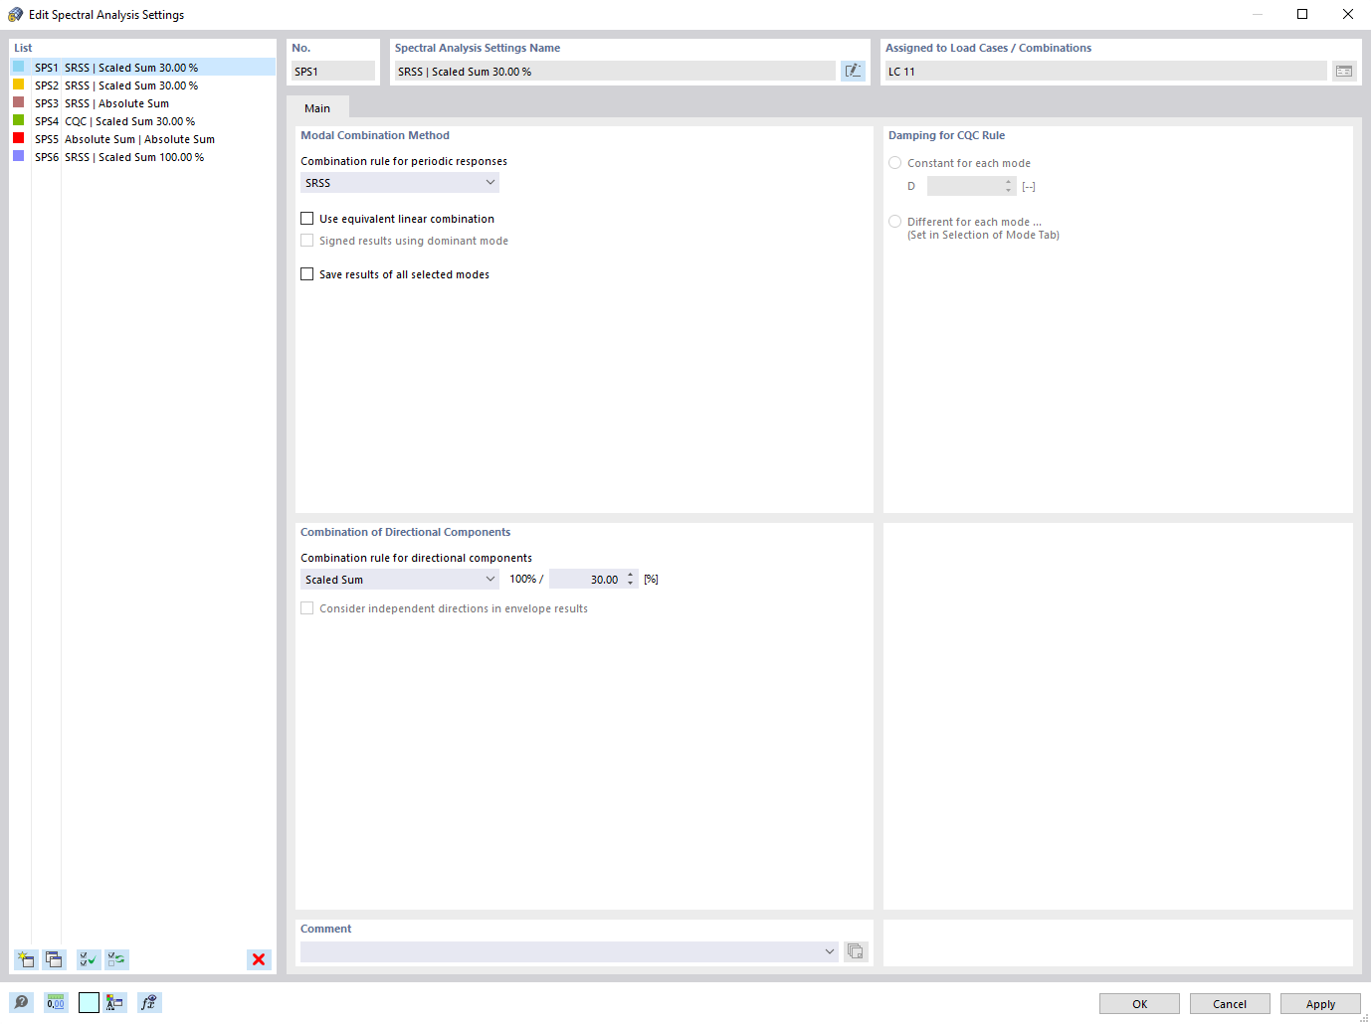1371x1024 pixels.
Task: Select Constant for each mode damping option
Action: [x=894, y=162]
